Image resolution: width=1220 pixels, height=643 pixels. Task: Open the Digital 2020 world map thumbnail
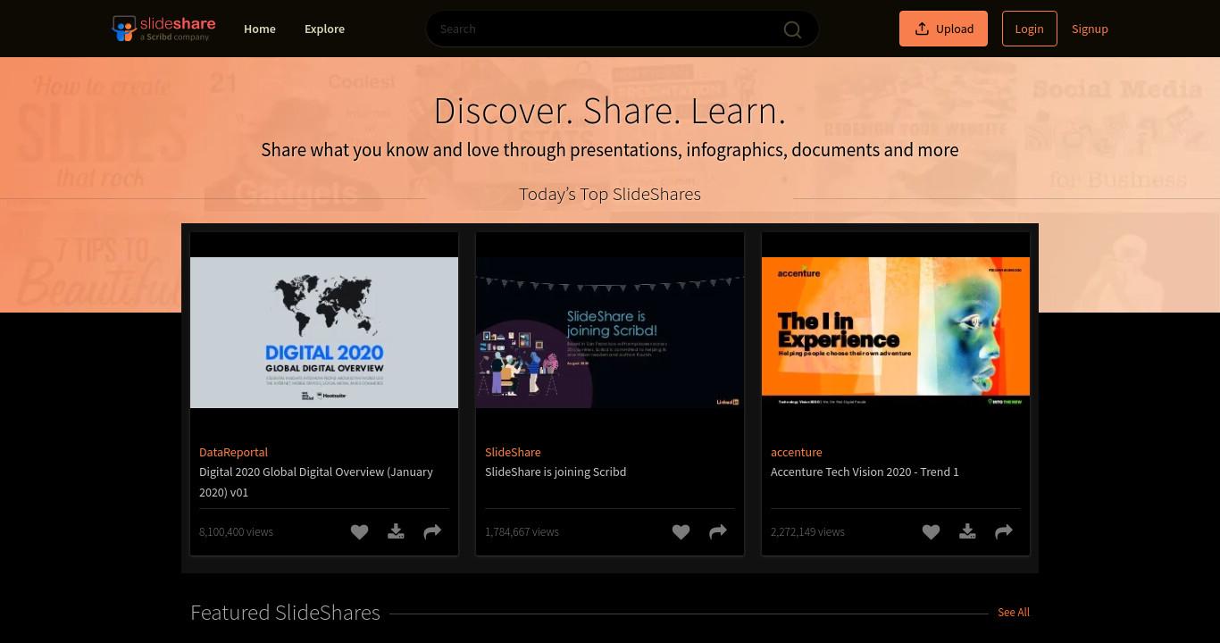click(x=324, y=332)
